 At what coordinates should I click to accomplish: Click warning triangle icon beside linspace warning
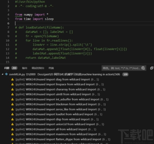click(12, 84)
